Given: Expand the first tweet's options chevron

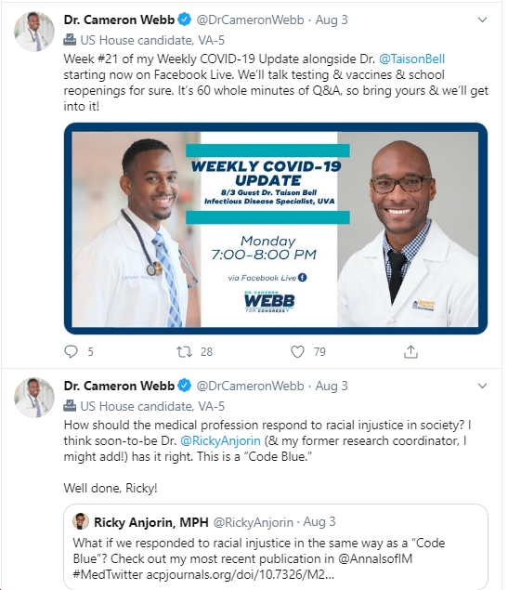Looking at the screenshot, I should pos(482,20).
